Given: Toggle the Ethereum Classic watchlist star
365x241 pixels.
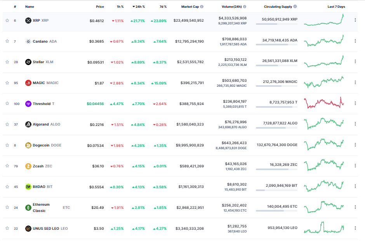Looking at the screenshot, I should [x=7, y=207].
